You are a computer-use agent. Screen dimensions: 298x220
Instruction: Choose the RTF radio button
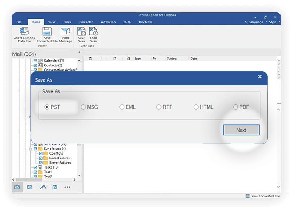pyautogui.click(x=159, y=107)
